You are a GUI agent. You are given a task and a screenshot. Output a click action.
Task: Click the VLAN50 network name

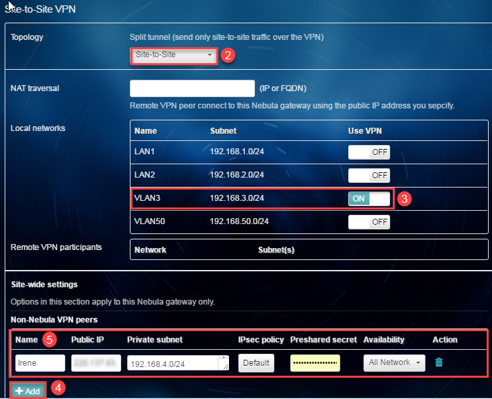[x=149, y=221]
